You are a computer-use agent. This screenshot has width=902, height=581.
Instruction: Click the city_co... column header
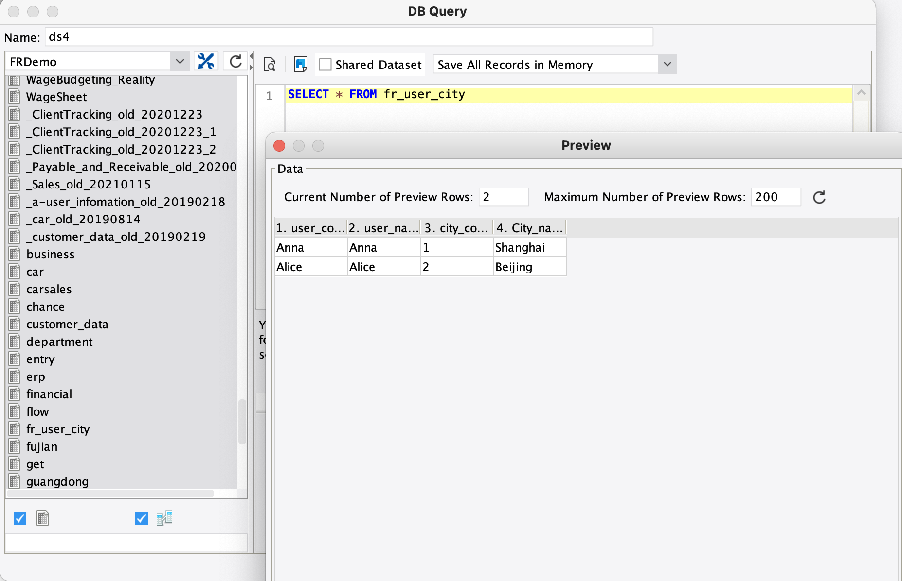tap(457, 228)
